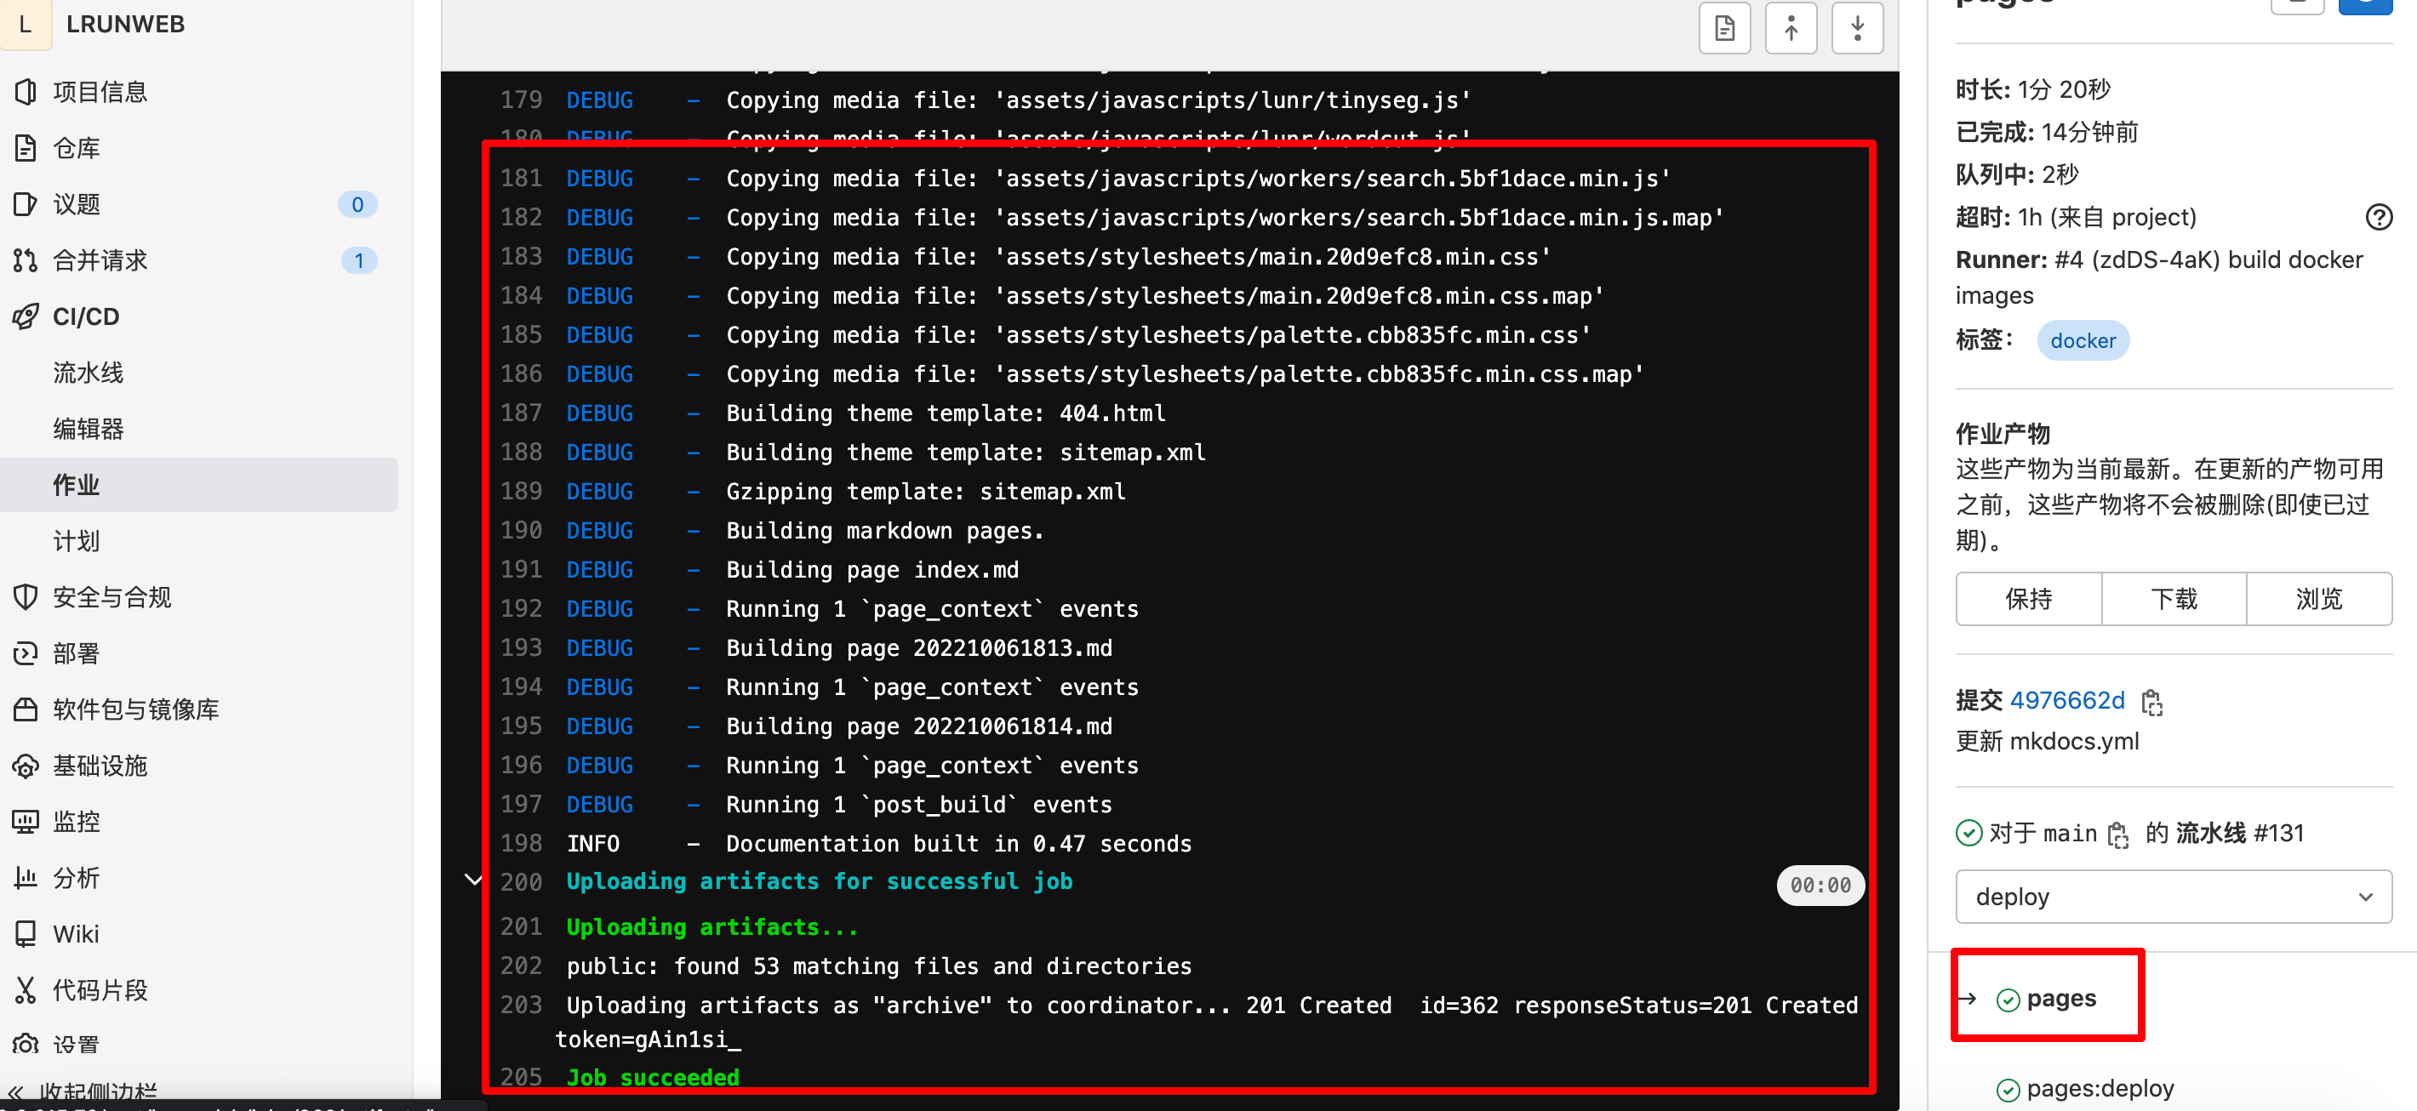The image size is (2417, 1111).
Task: Collapse the Uploading artifacts log section
Action: (x=474, y=880)
